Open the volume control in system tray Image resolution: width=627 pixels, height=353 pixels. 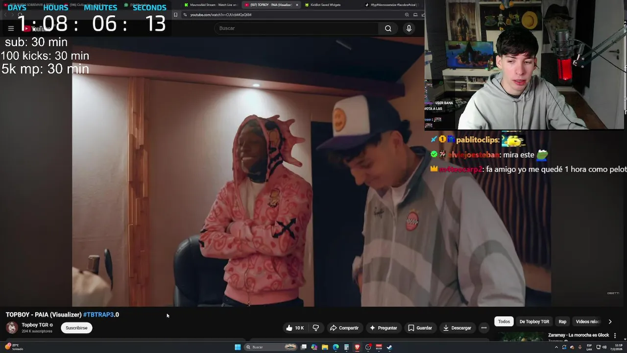[604, 347]
